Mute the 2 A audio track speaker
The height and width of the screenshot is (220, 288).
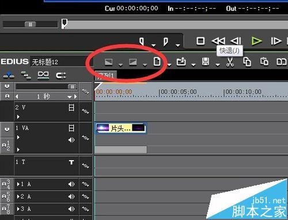[x=71, y=196]
